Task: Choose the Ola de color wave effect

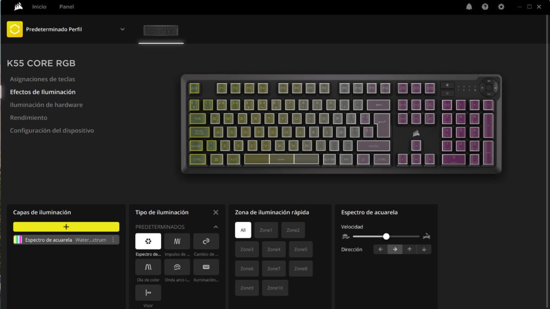Action: (148, 267)
